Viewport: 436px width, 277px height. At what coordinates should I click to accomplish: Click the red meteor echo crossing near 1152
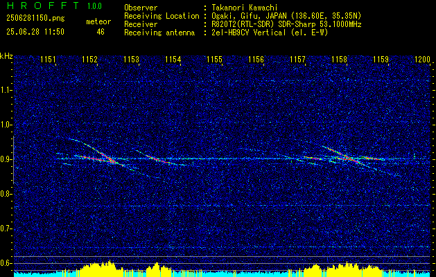tap(107, 157)
